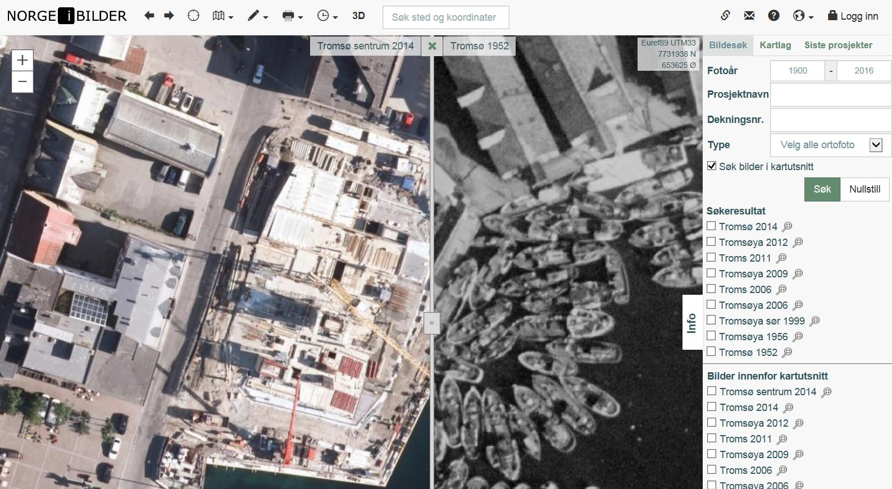This screenshot has width=892, height=489.
Task: Check Troms 2011 in Søkeresultat
Action: click(711, 257)
